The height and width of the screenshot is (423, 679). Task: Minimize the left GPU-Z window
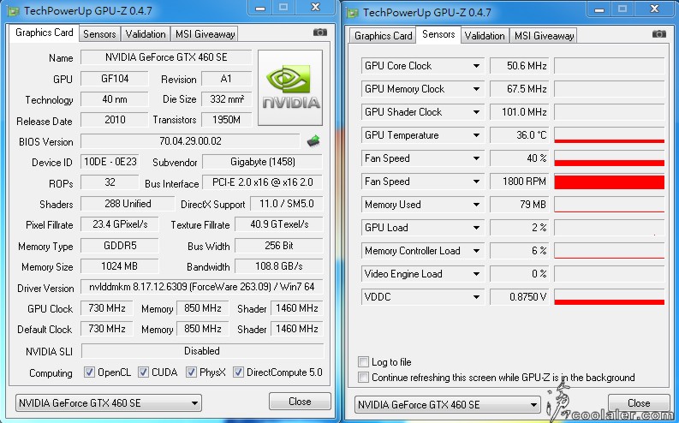260,8
